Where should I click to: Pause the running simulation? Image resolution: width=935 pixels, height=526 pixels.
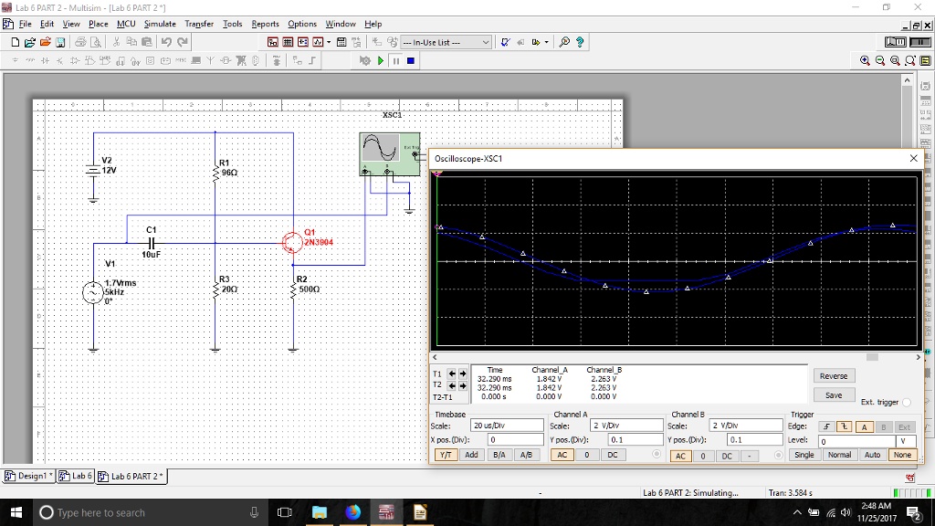(395, 60)
